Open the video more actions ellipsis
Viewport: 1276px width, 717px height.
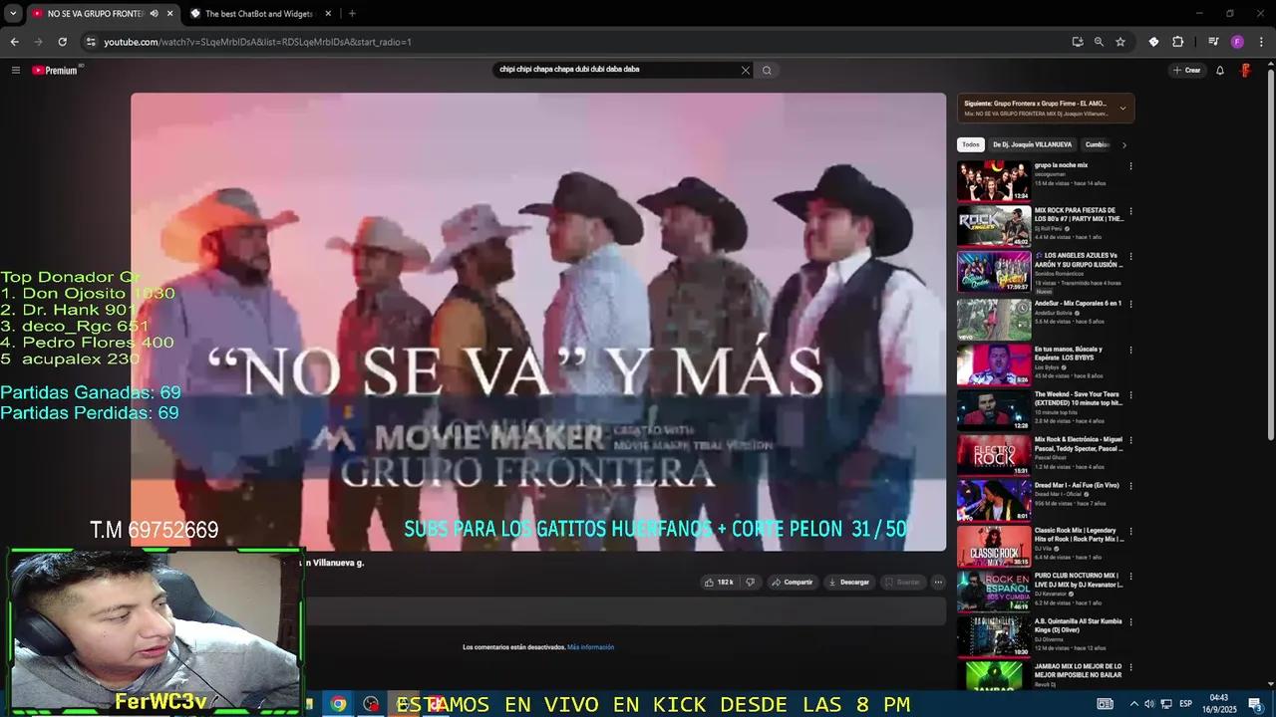coord(938,582)
